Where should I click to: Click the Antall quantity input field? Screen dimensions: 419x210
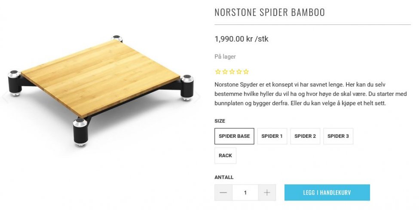pyautogui.click(x=245, y=192)
